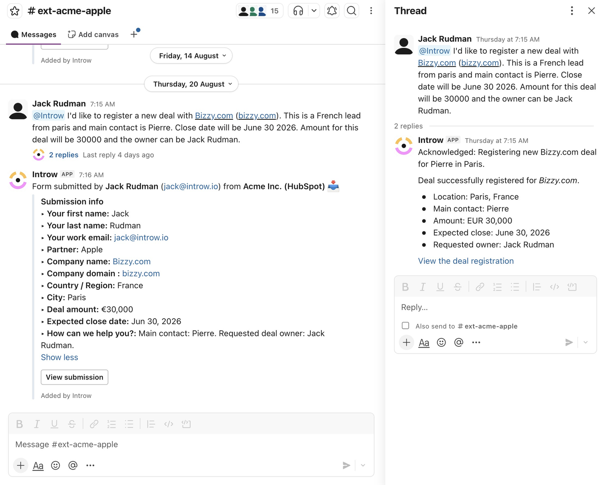Image resolution: width=603 pixels, height=485 pixels.
Task: Switch to the Messages tab
Action: coord(33,34)
